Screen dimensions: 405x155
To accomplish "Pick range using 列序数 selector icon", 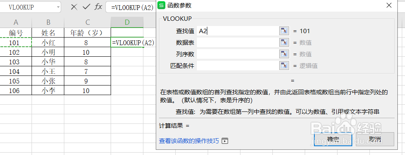I will [x=284, y=54].
